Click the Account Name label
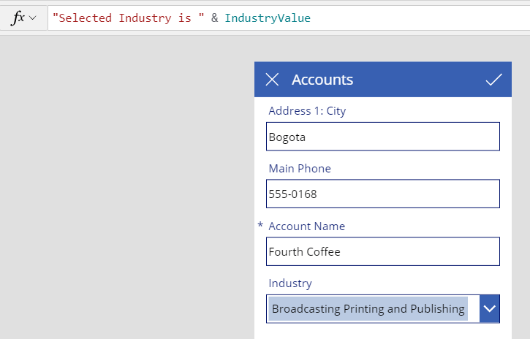 pyautogui.click(x=307, y=226)
